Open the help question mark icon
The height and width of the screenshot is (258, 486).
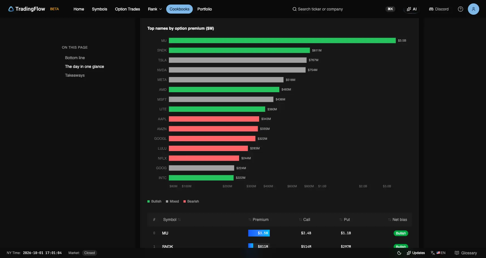click(461, 9)
